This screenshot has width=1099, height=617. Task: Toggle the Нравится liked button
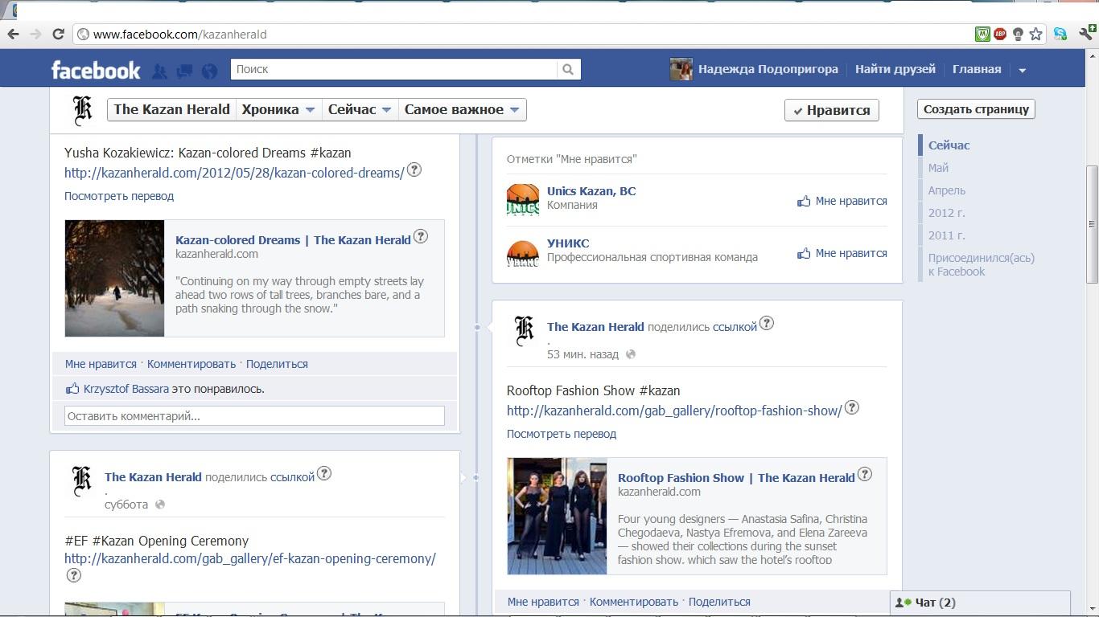(832, 110)
